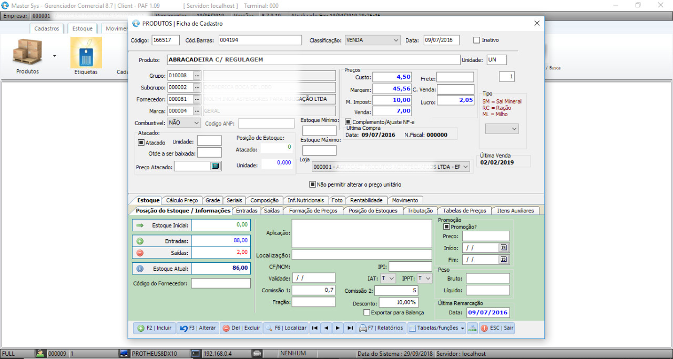673x359 pixels.
Task: Enable Exportar para Balança checkbox
Action: click(x=367, y=312)
